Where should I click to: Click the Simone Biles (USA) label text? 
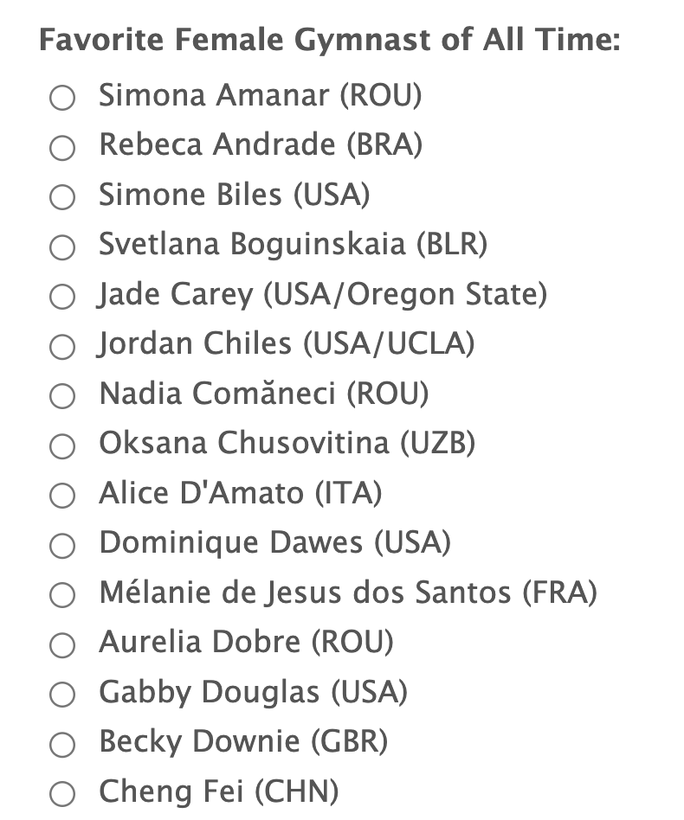[x=234, y=195]
